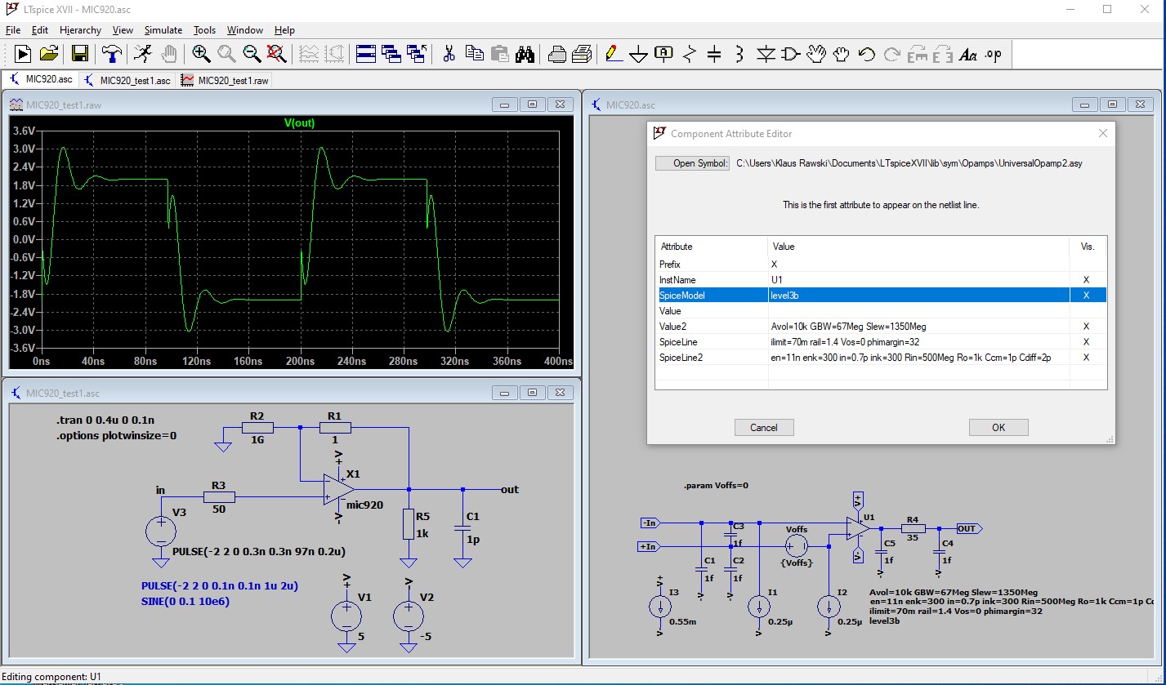The width and height of the screenshot is (1166, 685).
Task: Open the Simulate menu
Action: [163, 30]
